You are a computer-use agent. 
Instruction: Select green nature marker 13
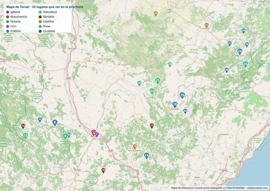click(x=26, y=136)
